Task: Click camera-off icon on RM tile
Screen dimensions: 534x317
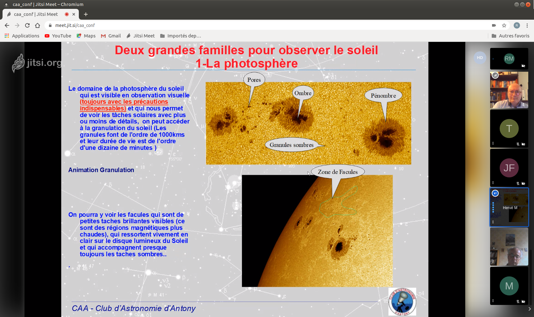Action: [x=523, y=66]
